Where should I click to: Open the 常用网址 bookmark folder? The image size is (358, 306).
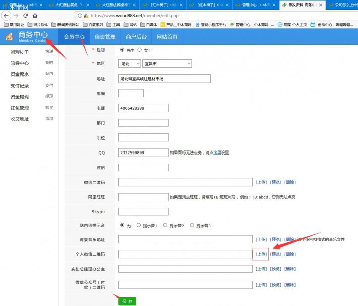[x=14, y=25]
